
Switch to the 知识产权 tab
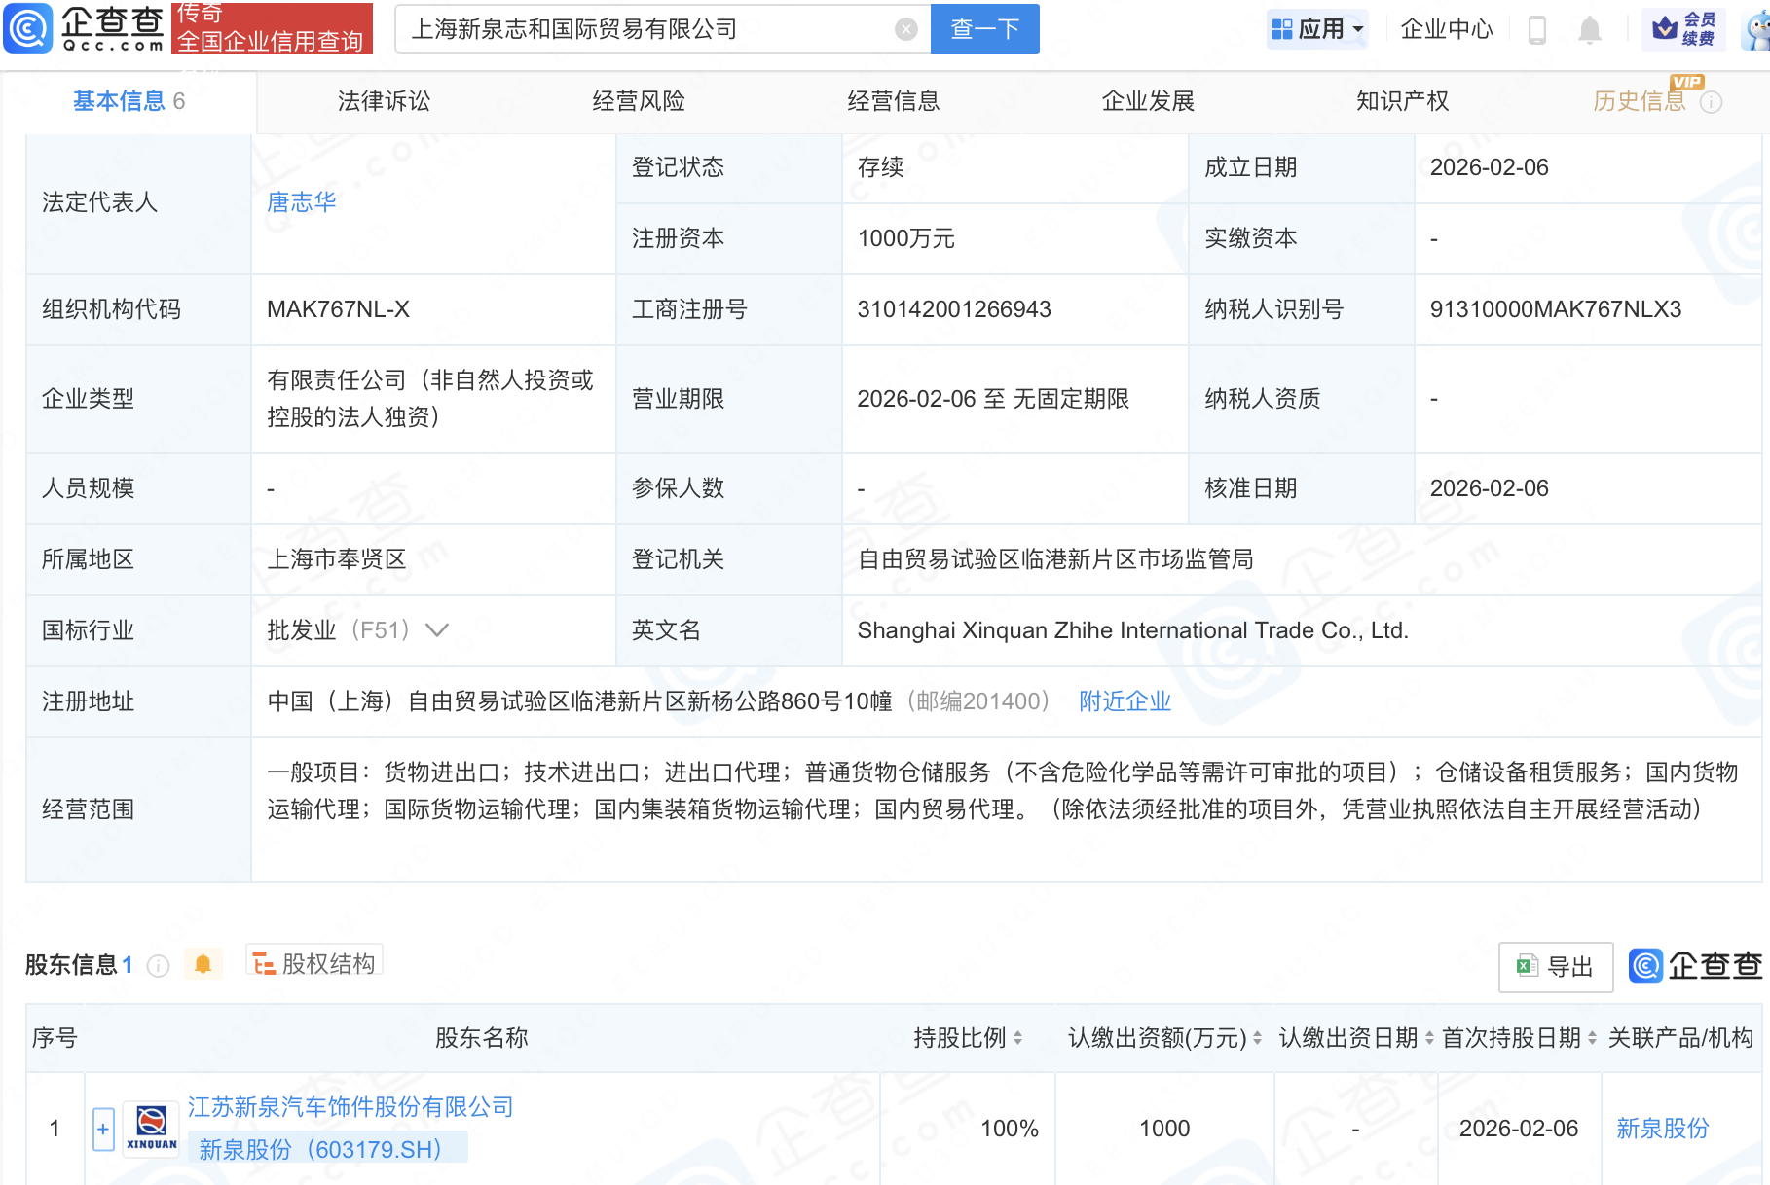pos(1402,101)
